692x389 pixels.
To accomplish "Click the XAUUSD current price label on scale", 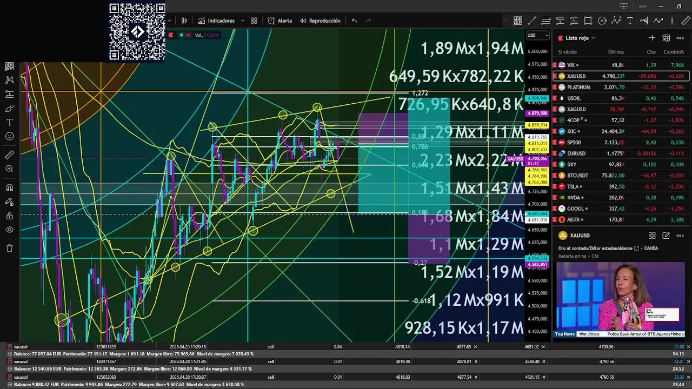I will (528, 160).
